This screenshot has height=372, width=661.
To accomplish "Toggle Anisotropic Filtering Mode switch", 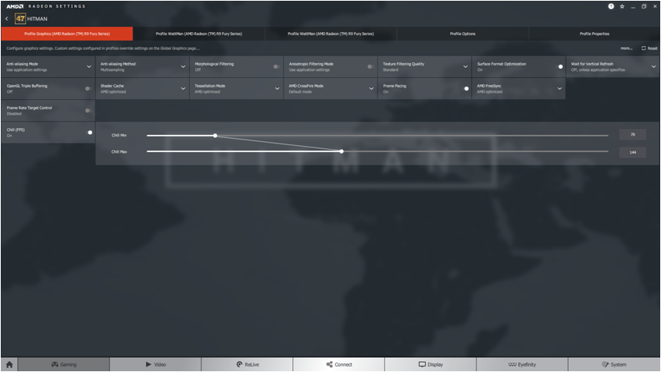I will pos(370,66).
